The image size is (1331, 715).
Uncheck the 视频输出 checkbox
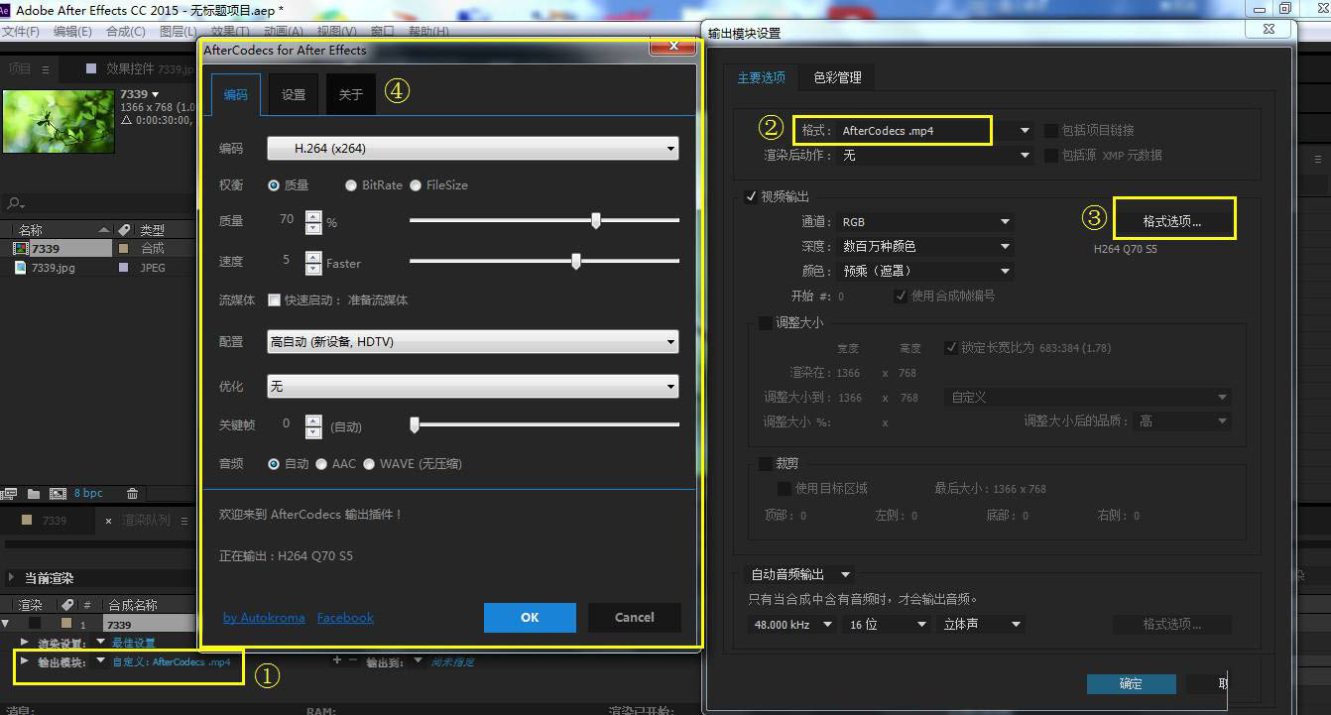tap(751, 196)
